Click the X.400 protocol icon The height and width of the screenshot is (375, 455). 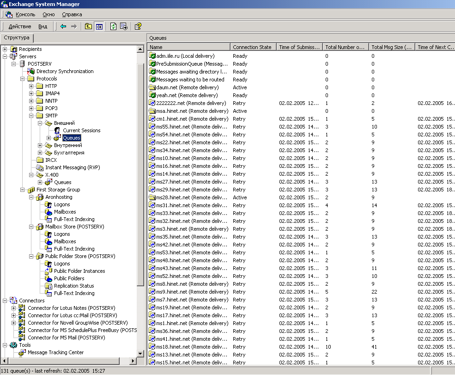coord(40,175)
